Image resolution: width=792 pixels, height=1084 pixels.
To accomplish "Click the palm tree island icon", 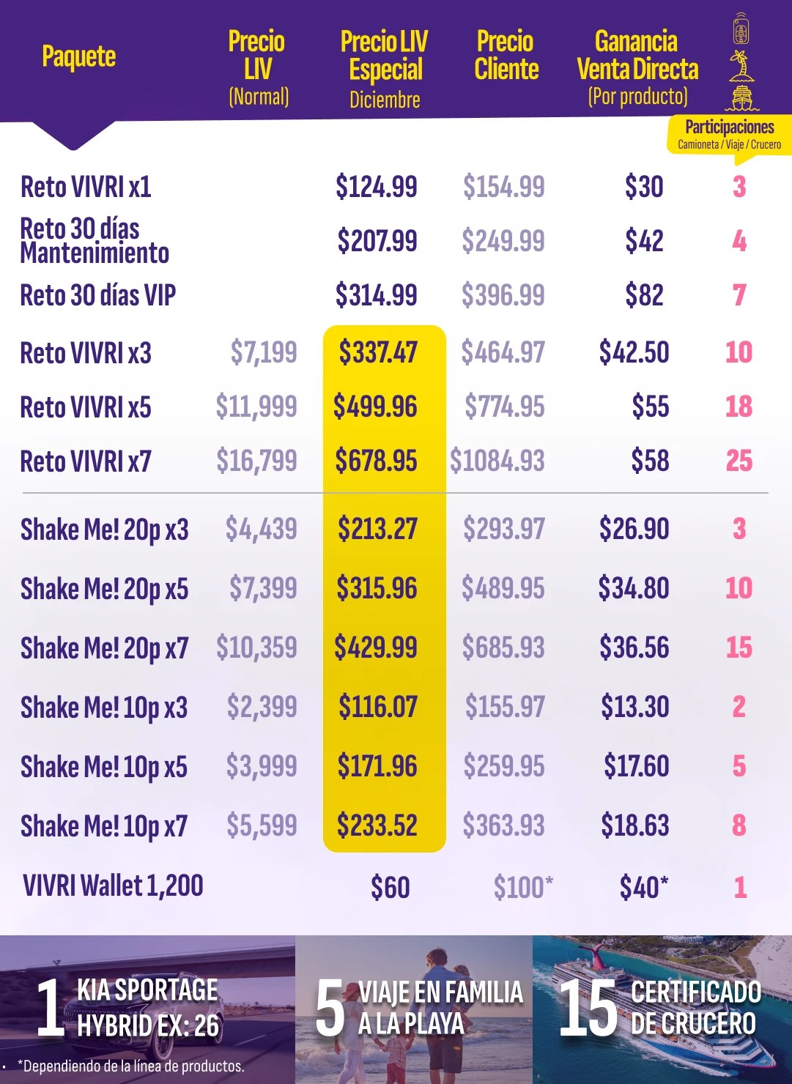I will point(741,66).
